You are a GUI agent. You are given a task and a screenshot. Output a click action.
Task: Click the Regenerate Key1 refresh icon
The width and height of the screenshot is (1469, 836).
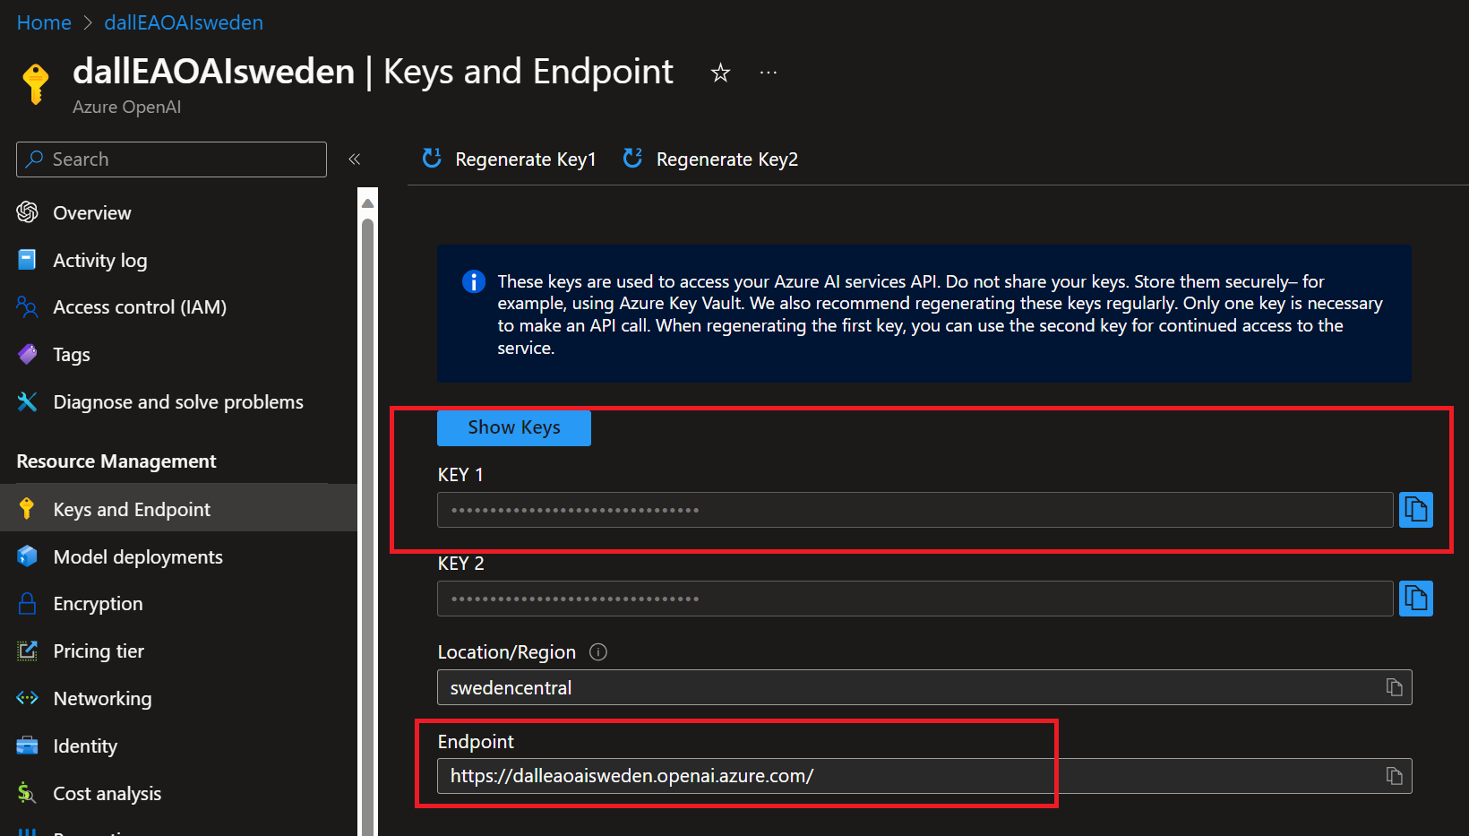tap(432, 159)
